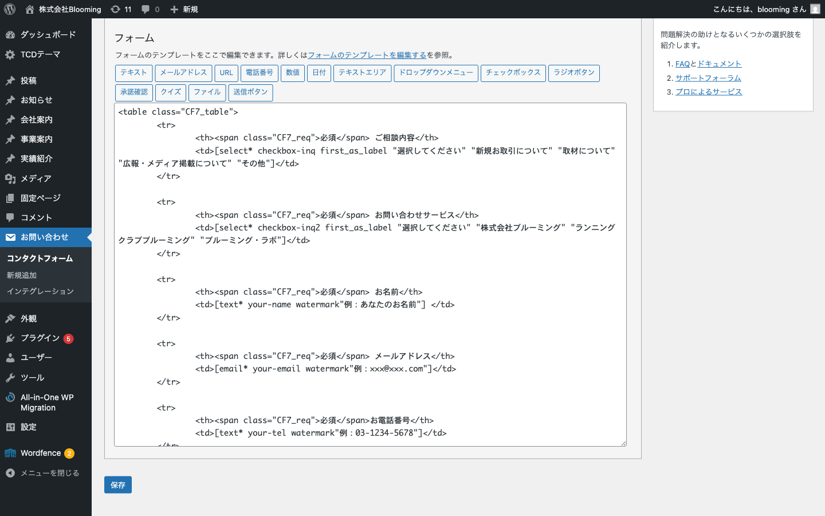The image size is (825, 516).
Task: Click the 株式会社Blooming site name
Action: click(70, 9)
